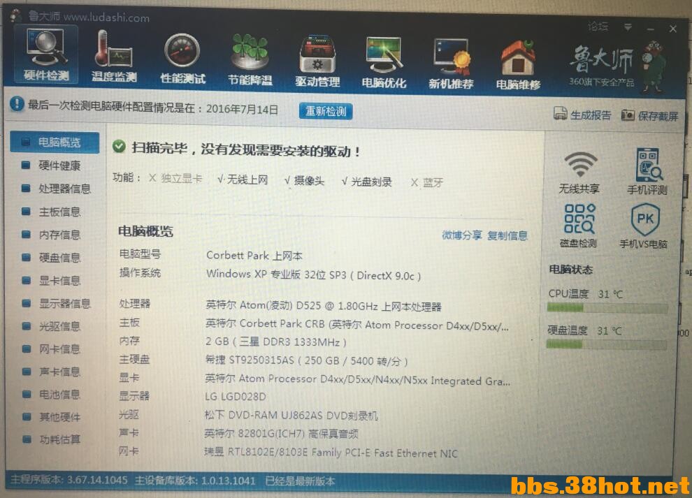Click the monitor value "LG LGD028D"
692x498 pixels.
[x=236, y=397]
